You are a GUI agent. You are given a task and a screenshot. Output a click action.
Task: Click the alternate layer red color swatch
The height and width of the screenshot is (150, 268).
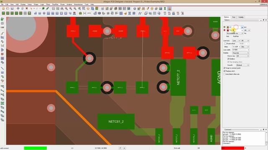(x=228, y=30)
